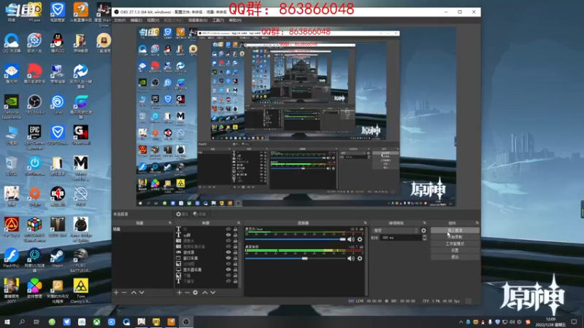This screenshot has height=328, width=584.
Task: Open the 腾讯QQ penguin desktop shortcut
Action: coord(58,43)
